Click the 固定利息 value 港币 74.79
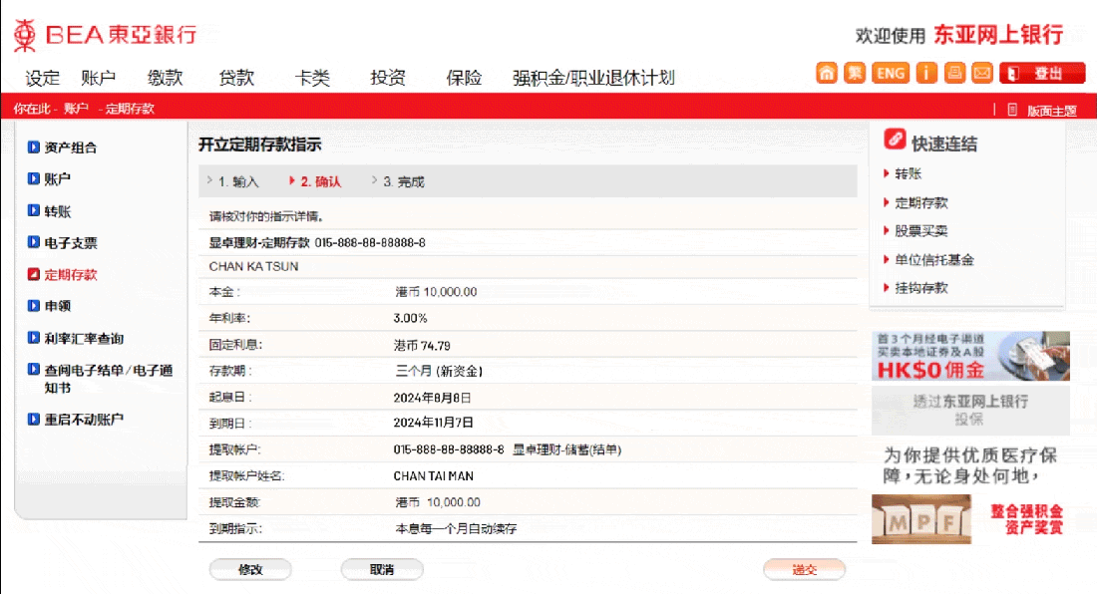1097x594 pixels. tap(422, 345)
